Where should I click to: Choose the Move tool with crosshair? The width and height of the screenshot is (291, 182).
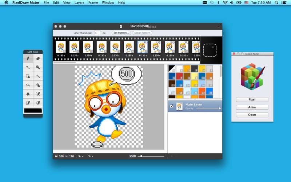[x=38, y=85]
